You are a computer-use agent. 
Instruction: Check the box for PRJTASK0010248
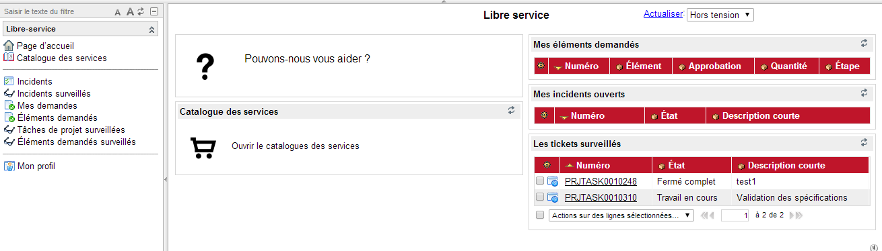pos(540,181)
